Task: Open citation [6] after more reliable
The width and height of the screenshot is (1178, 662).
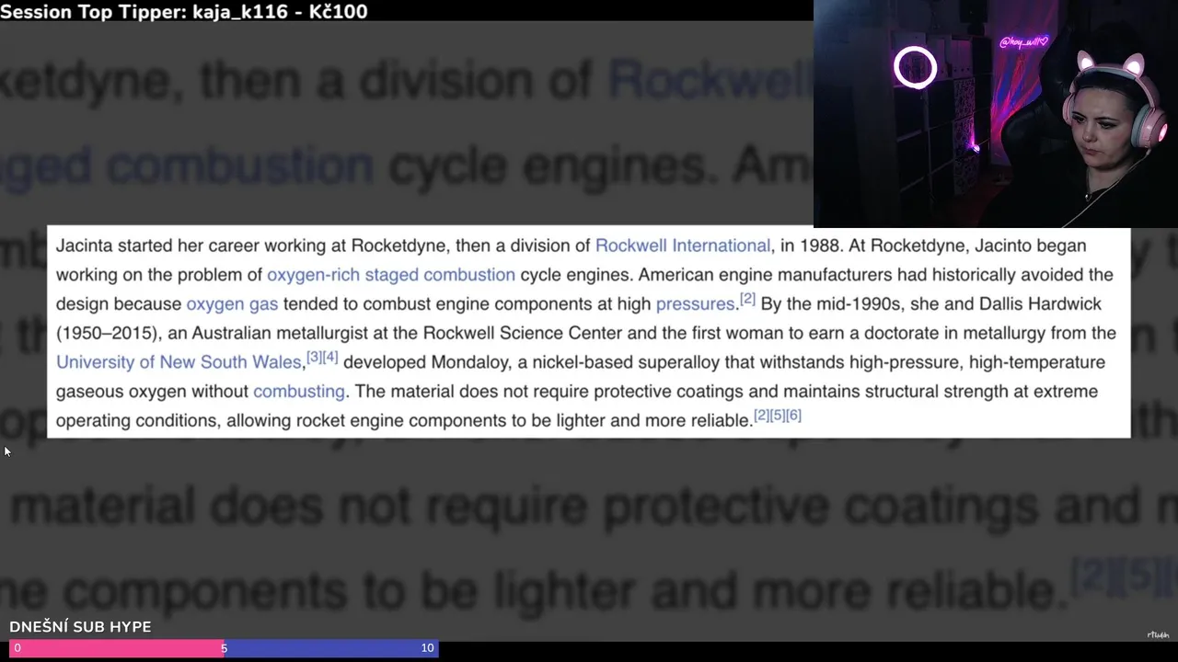Action: click(793, 415)
